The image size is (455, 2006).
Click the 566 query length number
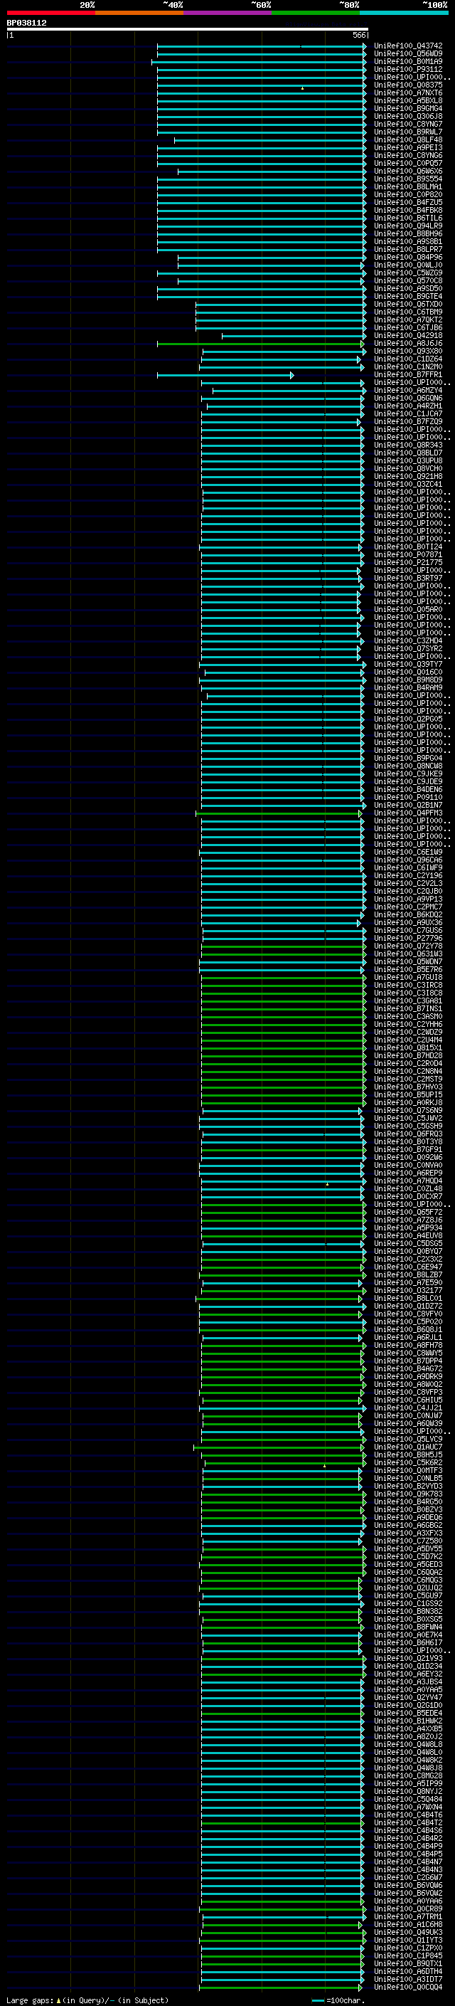click(358, 35)
